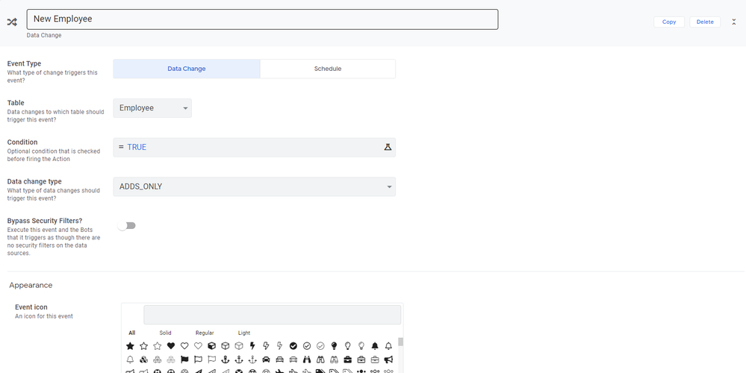The image size is (746, 373).
Task: Click the Event icon label
Action: [x=31, y=307]
